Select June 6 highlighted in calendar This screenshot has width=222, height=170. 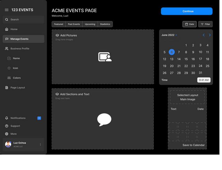pos(171,52)
